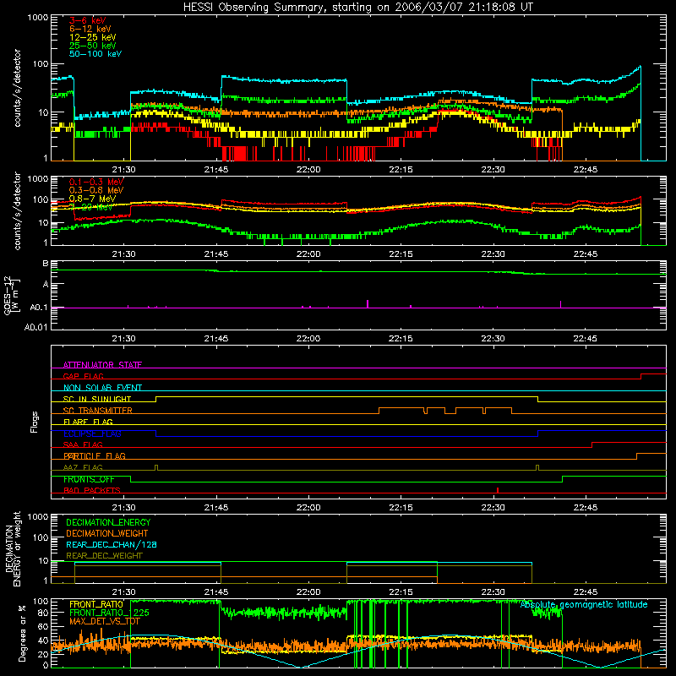This screenshot has height=676, width=676.
Task: Select the SC_IN_SUNLIGHT flag label
Action: click(x=97, y=399)
